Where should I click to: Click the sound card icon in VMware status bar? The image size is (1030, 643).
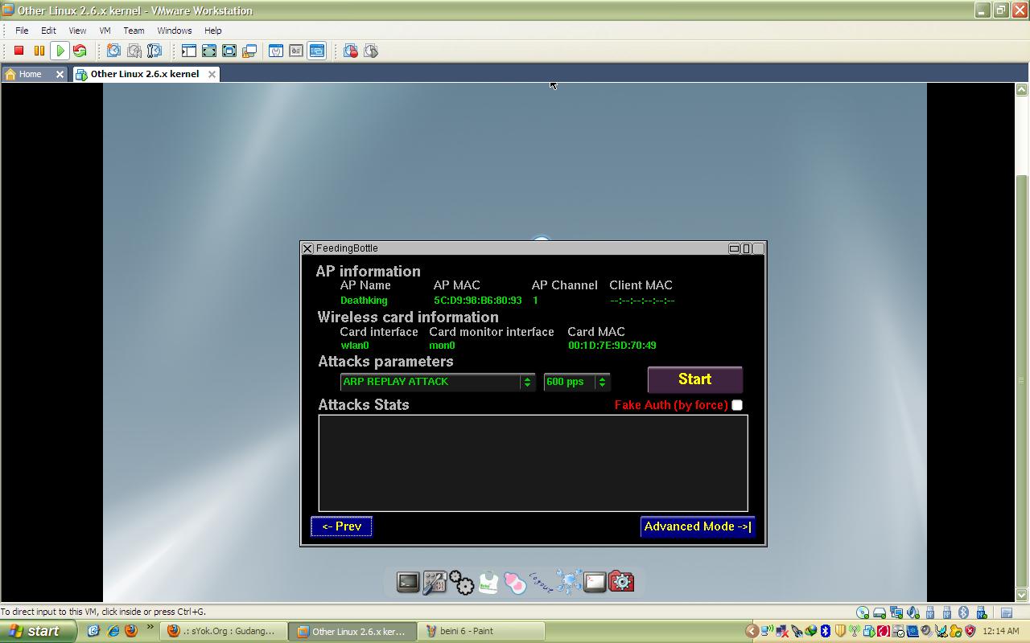coord(913,612)
